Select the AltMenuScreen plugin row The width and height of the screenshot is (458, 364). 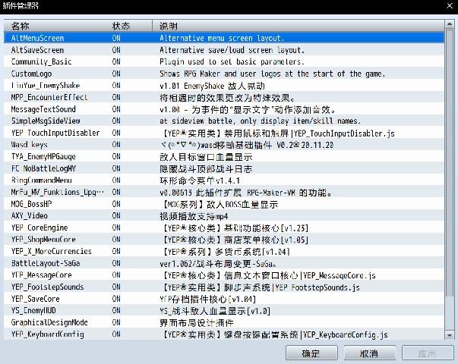pyautogui.click(x=224, y=38)
